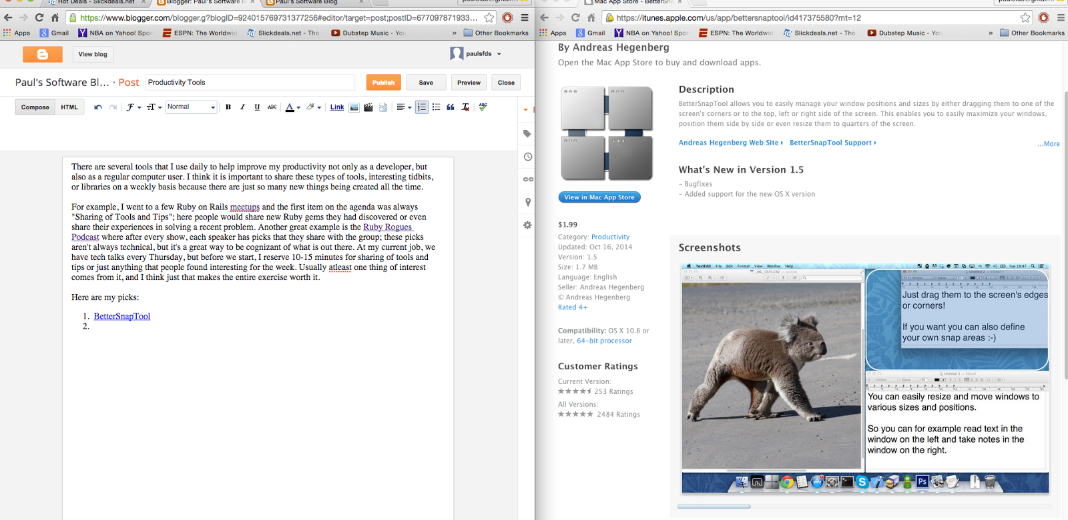Toggle underline formatting in the post editor
The image size is (1068, 520).
(x=257, y=107)
